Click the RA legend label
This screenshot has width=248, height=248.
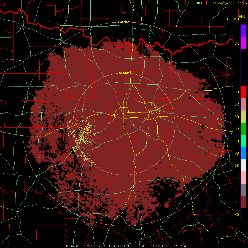[237, 141]
